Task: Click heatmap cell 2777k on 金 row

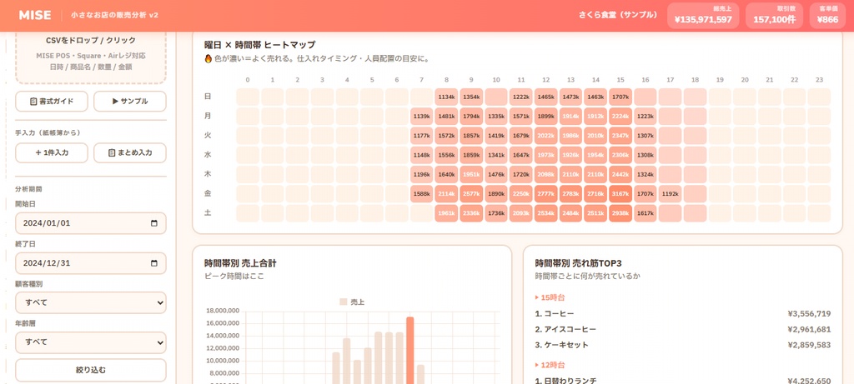Action: 545,193
